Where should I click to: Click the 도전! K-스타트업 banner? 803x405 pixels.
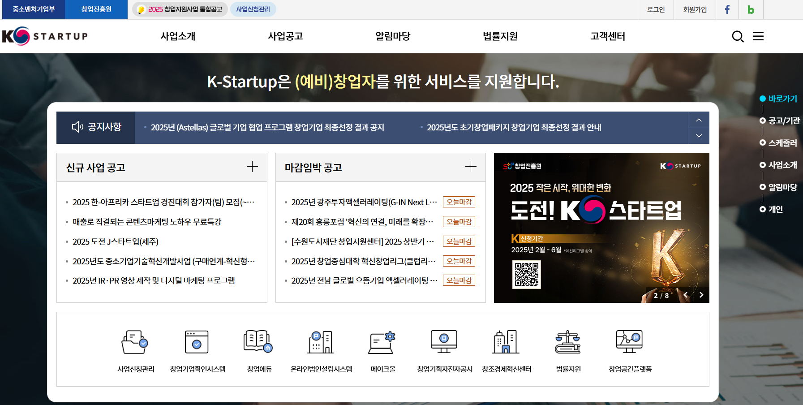[601, 228]
